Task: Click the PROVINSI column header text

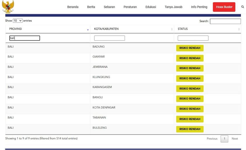Action: (x=15, y=29)
